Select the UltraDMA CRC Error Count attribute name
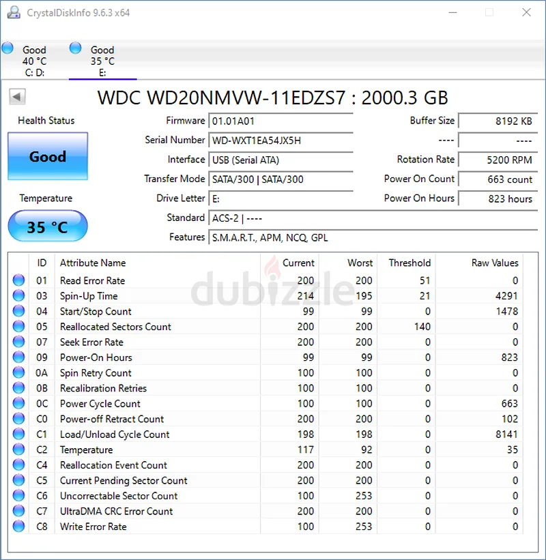The height and width of the screenshot is (560, 546). [x=117, y=511]
